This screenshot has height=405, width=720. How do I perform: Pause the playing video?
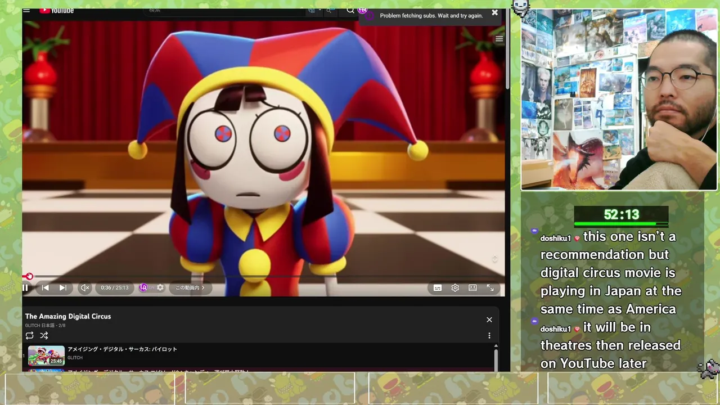pyautogui.click(x=25, y=288)
